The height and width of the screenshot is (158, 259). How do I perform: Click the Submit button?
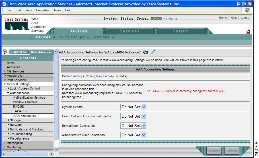214,151
